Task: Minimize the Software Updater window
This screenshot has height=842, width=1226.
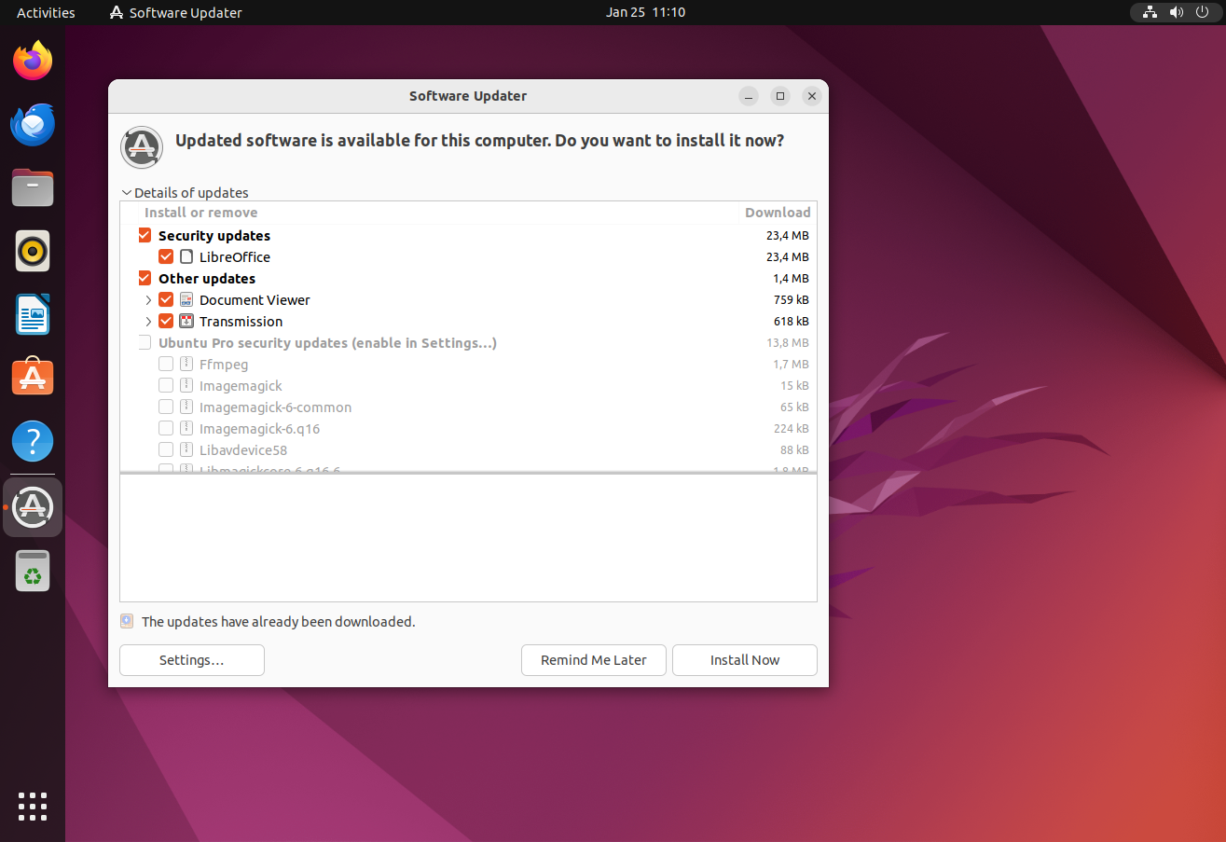Action: pos(750,96)
